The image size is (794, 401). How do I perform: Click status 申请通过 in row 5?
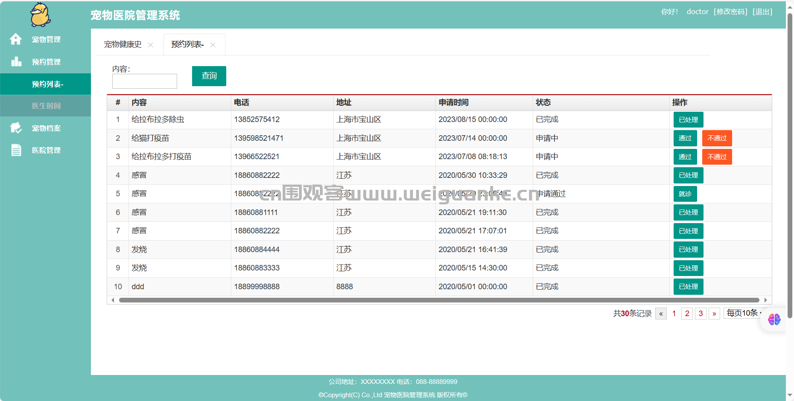[x=551, y=194]
